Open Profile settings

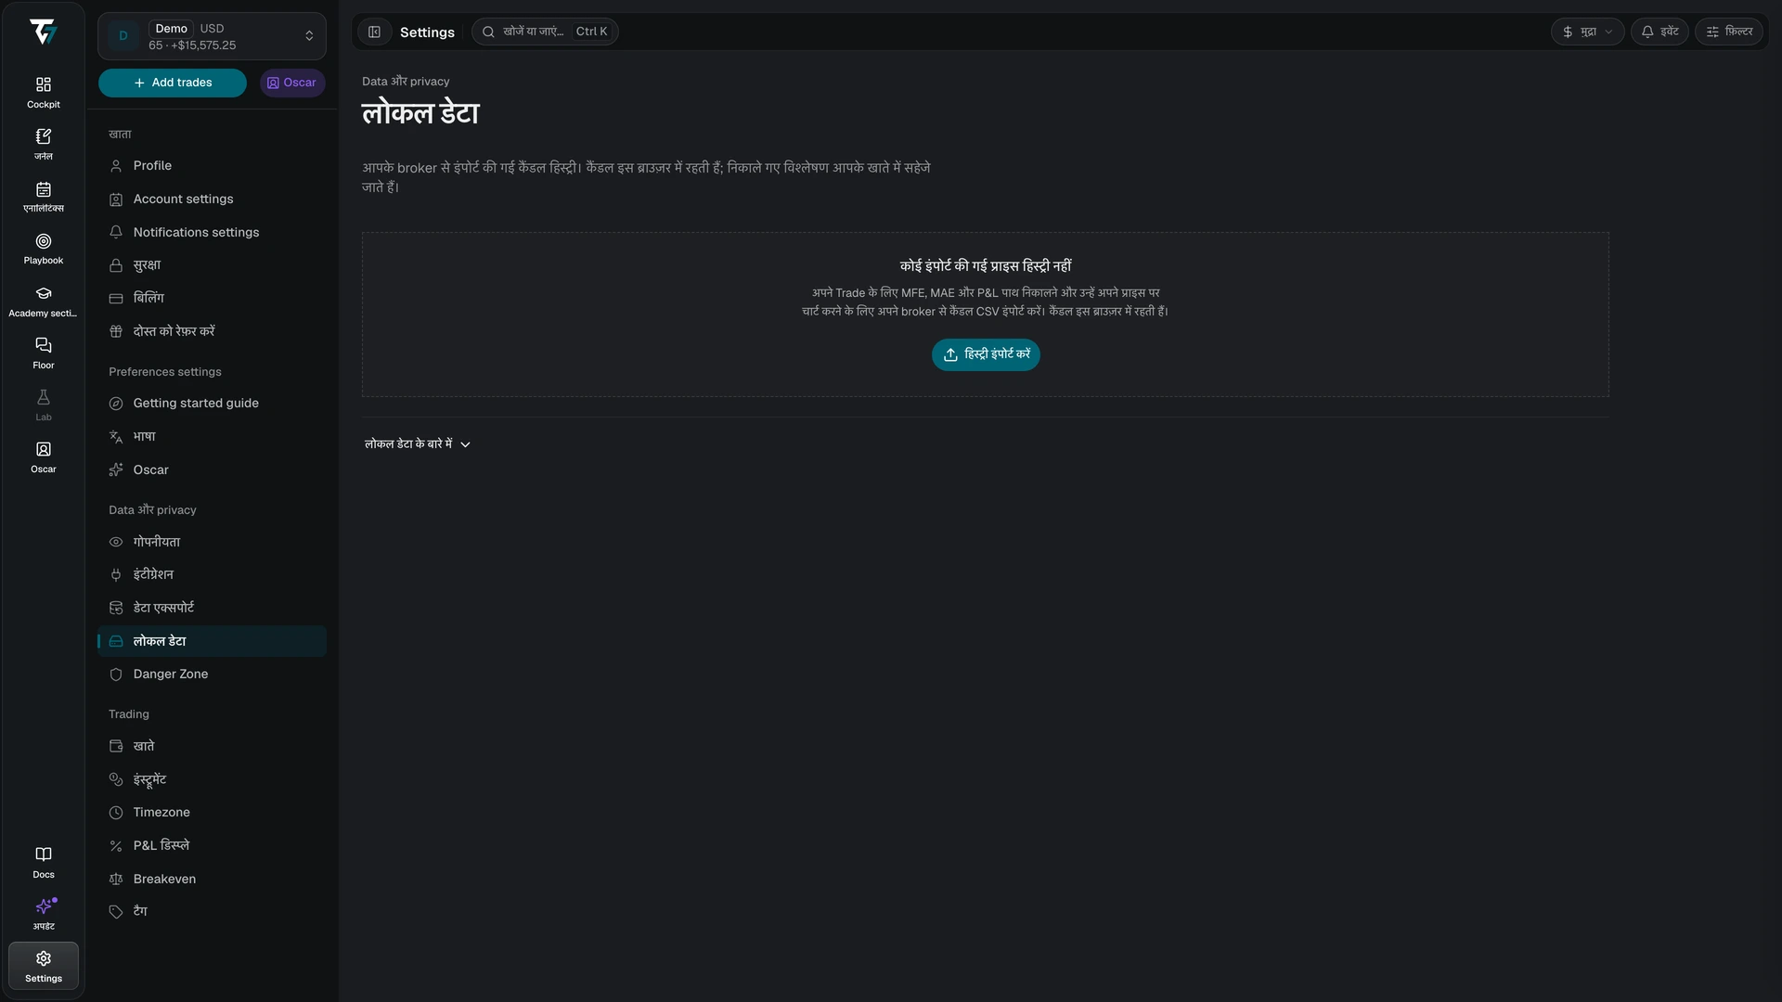(212, 166)
